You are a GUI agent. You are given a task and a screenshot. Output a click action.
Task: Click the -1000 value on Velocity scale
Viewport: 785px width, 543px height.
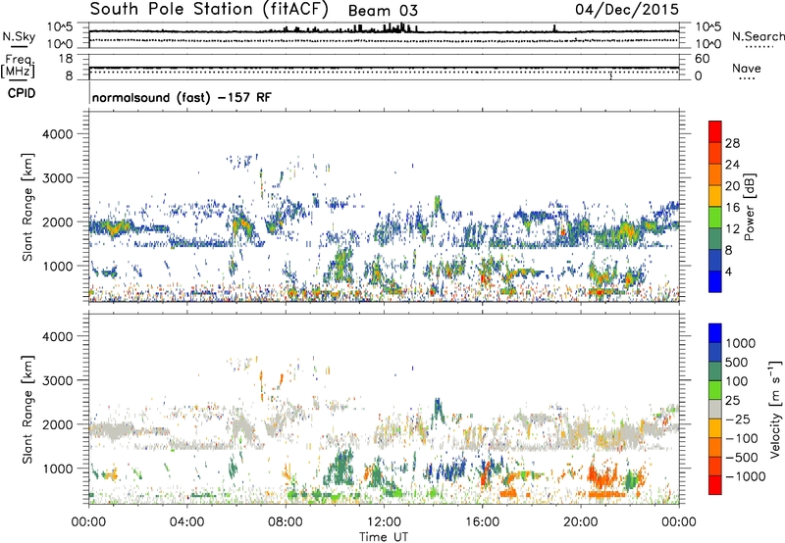click(745, 476)
